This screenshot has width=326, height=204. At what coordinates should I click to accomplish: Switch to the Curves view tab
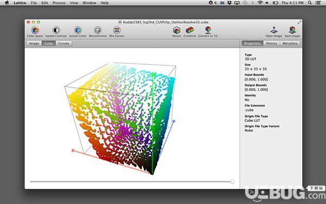click(64, 44)
